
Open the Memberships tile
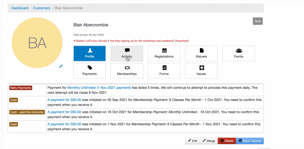tap(126, 71)
